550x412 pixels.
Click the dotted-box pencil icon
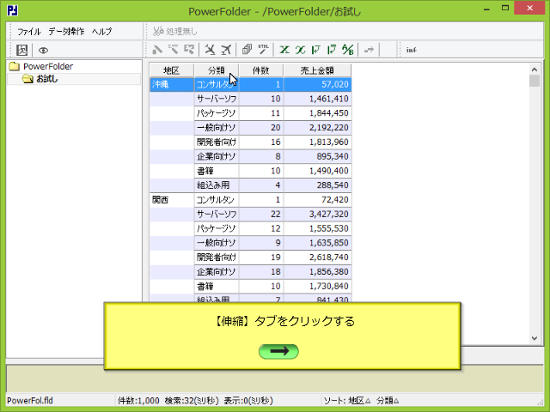pyautogui.click(x=189, y=50)
